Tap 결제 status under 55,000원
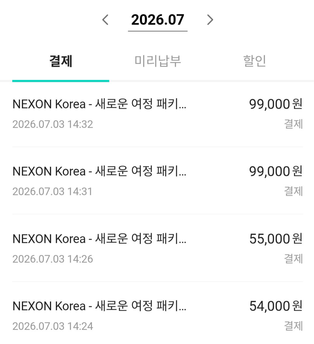 click(293, 259)
